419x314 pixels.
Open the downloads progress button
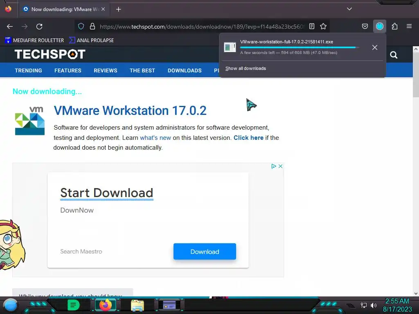coord(379,26)
